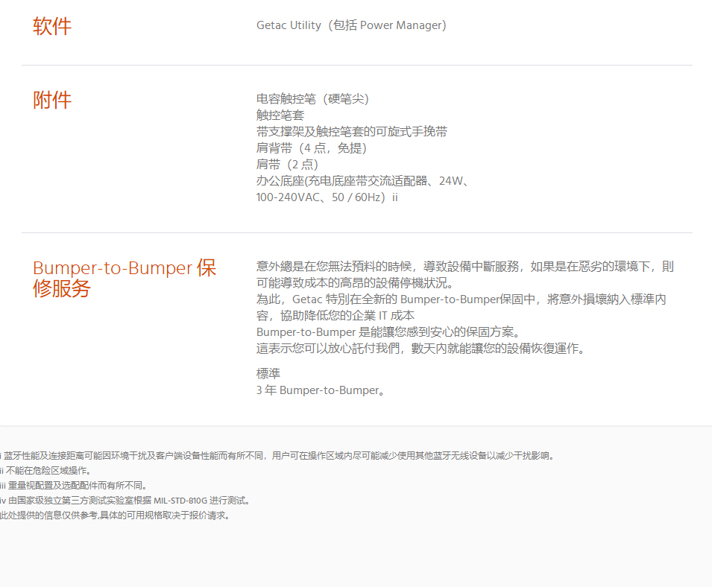Image resolution: width=712 pixels, height=587 pixels.
Task: Click the 肩带（2 点）line
Action: [287, 164]
